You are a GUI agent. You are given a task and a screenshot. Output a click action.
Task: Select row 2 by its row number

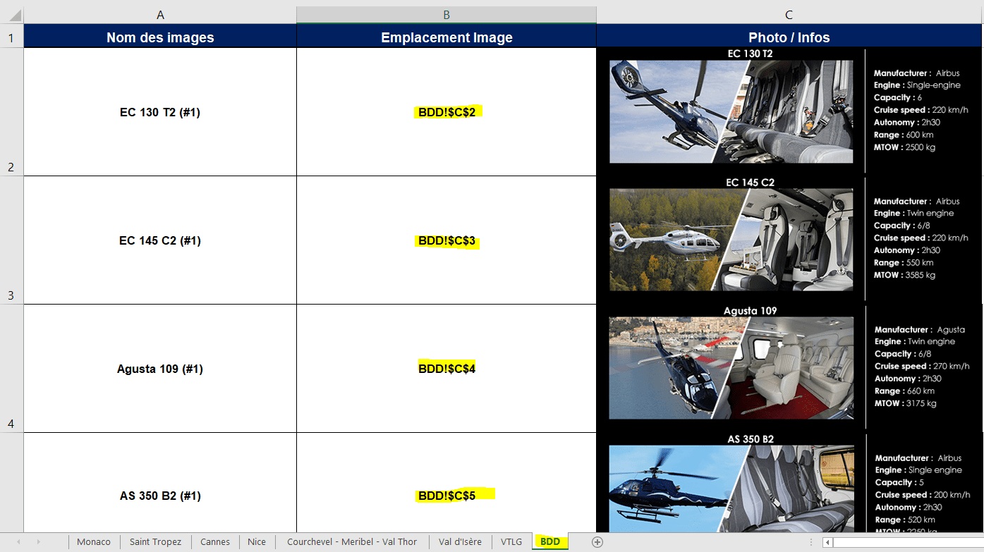pyautogui.click(x=11, y=111)
